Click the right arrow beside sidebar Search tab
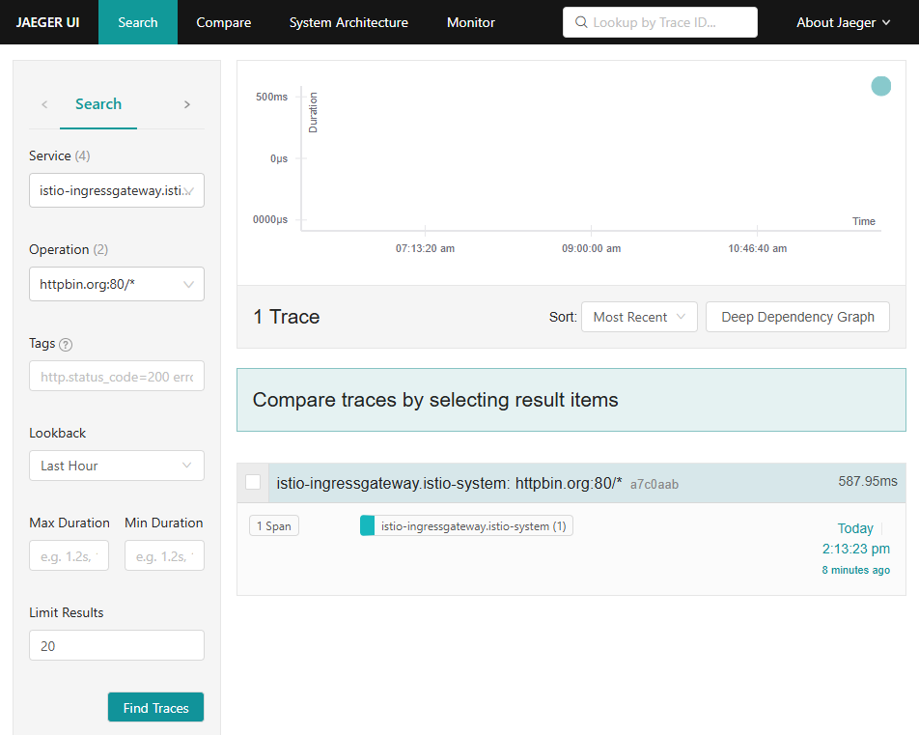919x735 pixels. coord(187,104)
